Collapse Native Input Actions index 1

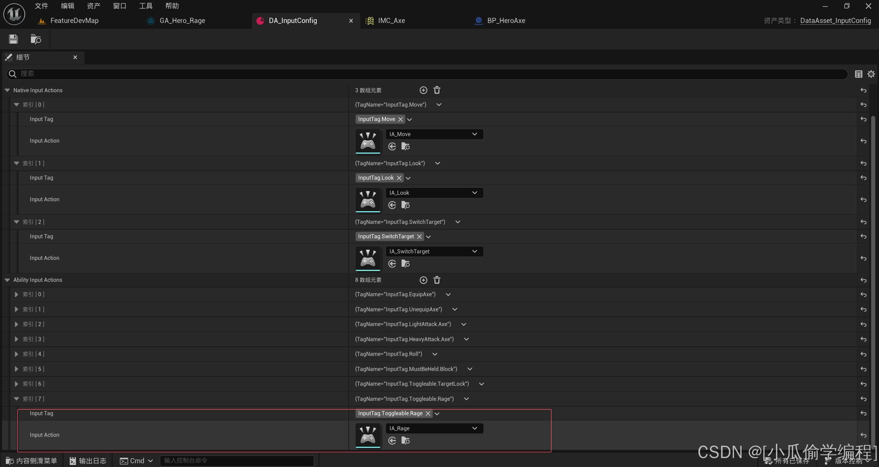(16, 163)
